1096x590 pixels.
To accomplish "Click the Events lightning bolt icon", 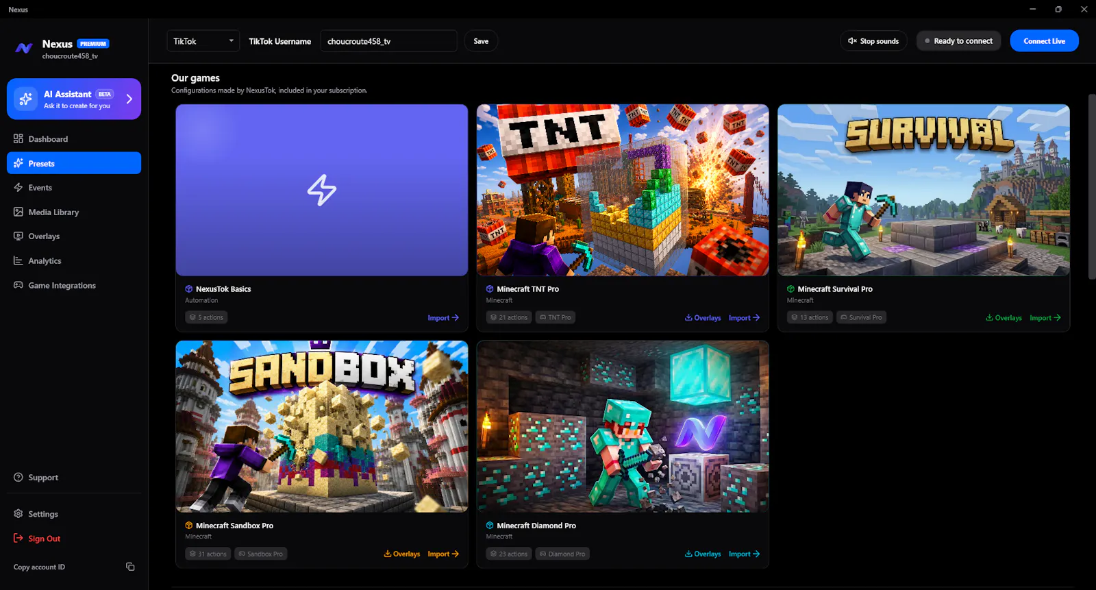I will [18, 187].
